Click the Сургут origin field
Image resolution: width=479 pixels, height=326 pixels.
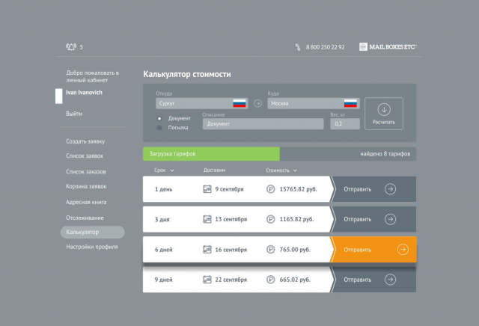coord(201,103)
